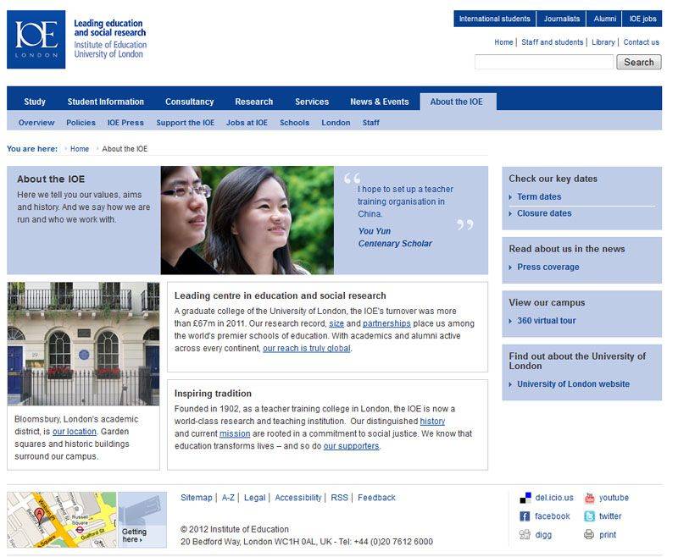678x557 pixels.
Task: Open the 360 virtual tour link
Action: click(x=546, y=321)
